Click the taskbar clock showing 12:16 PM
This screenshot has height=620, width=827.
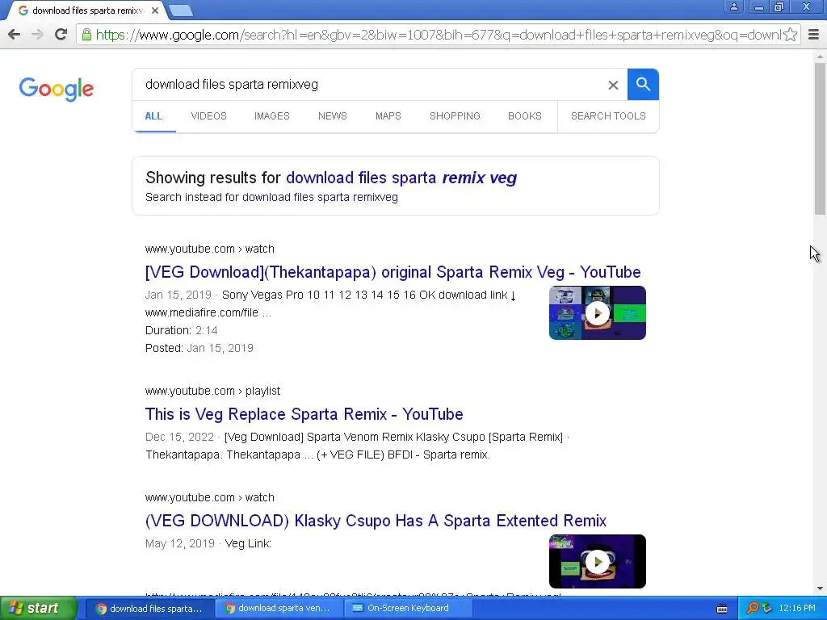796,609
